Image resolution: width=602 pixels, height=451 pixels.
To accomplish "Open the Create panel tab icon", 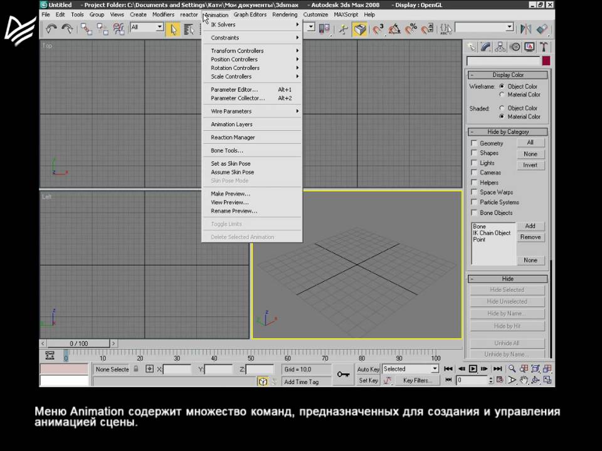I will [x=472, y=47].
